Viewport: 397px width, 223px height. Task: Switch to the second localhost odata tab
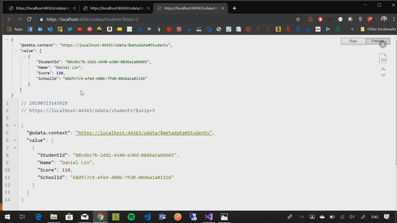pos(117,8)
